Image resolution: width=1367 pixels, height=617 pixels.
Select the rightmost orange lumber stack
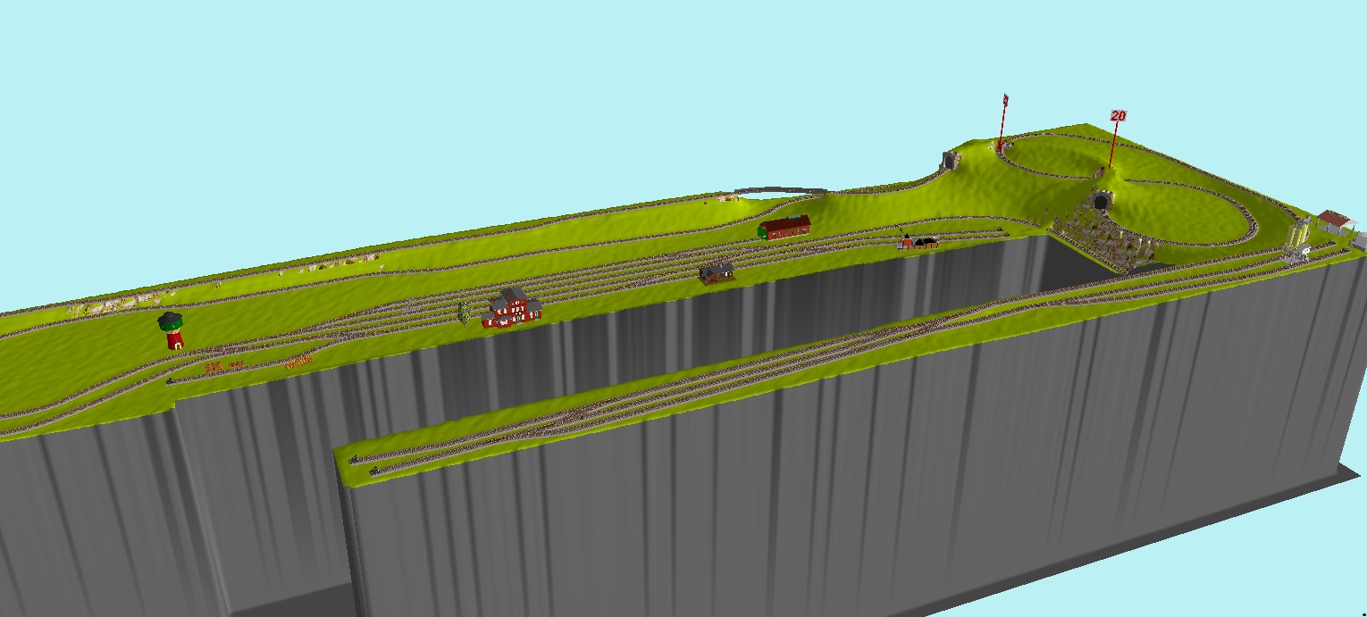pos(298,362)
